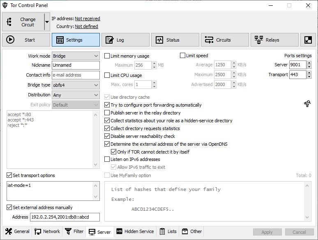Click the General tab label
Screen dimensions: 318x240
point(22,231)
